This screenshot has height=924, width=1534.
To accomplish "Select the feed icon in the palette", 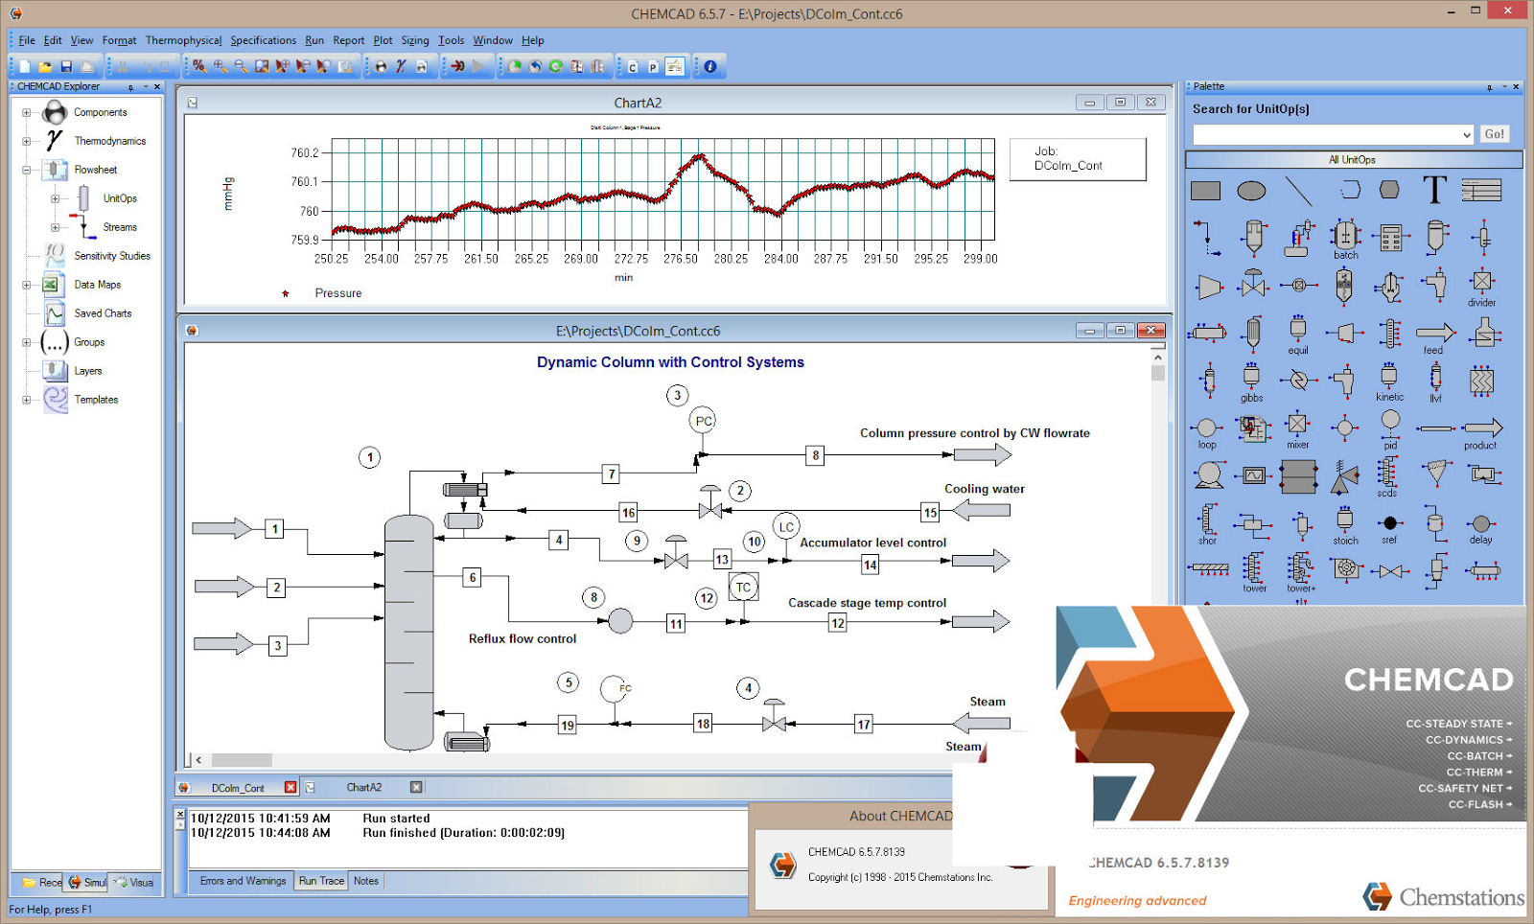I will click(1433, 334).
